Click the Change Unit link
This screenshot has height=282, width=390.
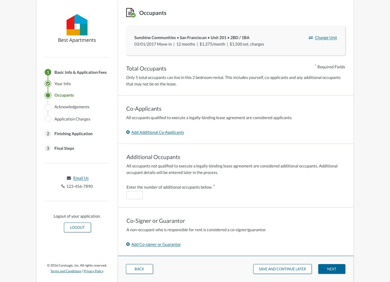pyautogui.click(x=326, y=38)
